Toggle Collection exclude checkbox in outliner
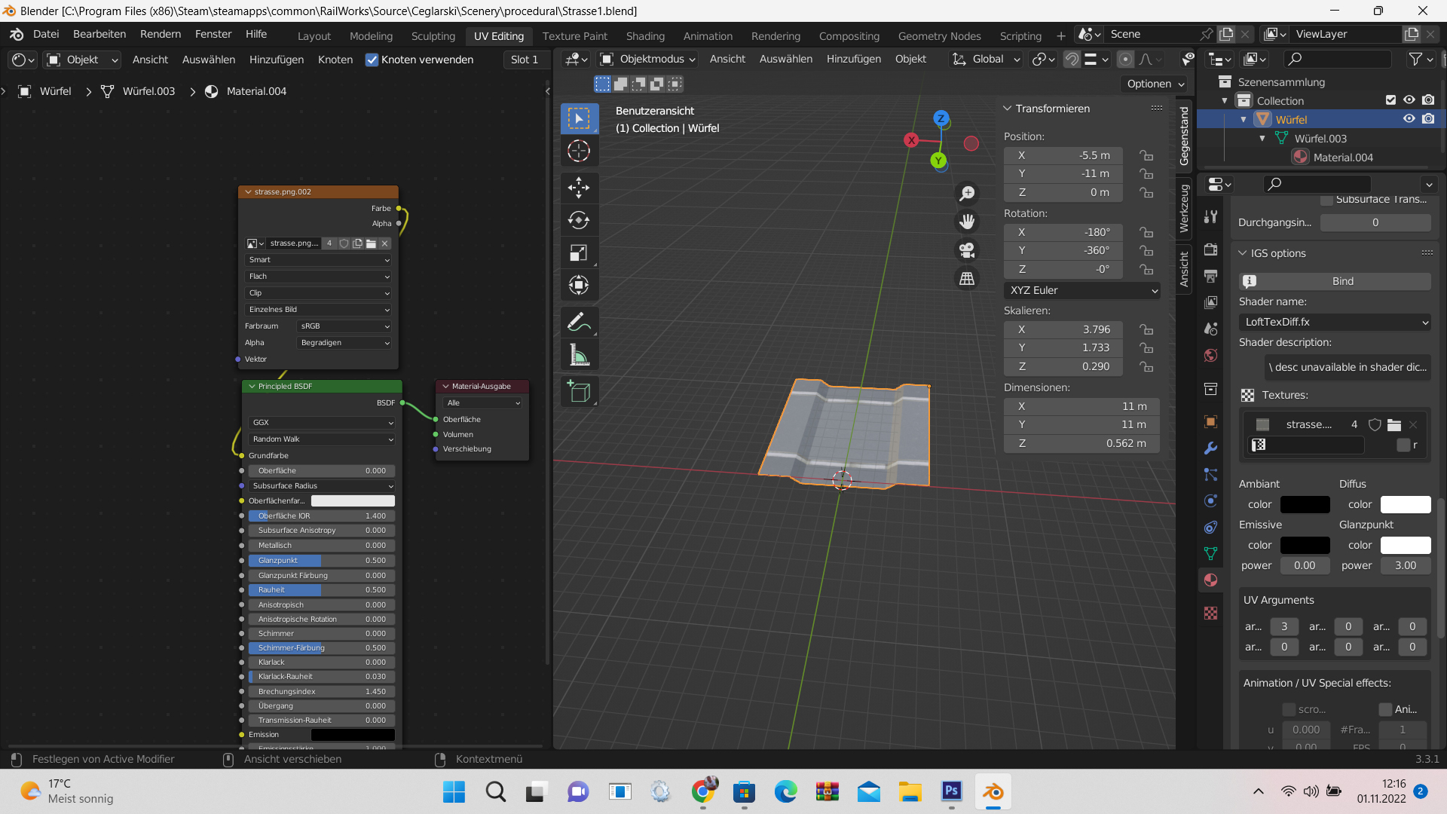The height and width of the screenshot is (814, 1447). tap(1390, 100)
